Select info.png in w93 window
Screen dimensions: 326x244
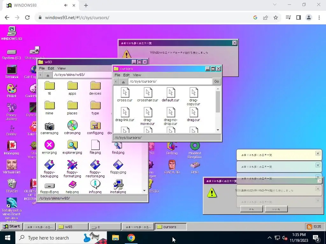tap(95, 186)
